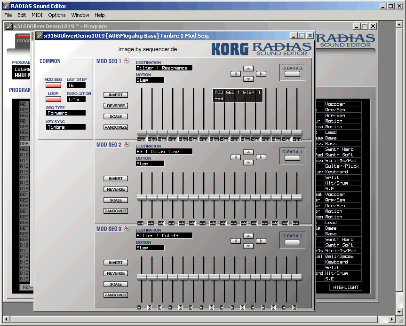Shift Mod Seq 3 steps right arrow

[x=261, y=241]
